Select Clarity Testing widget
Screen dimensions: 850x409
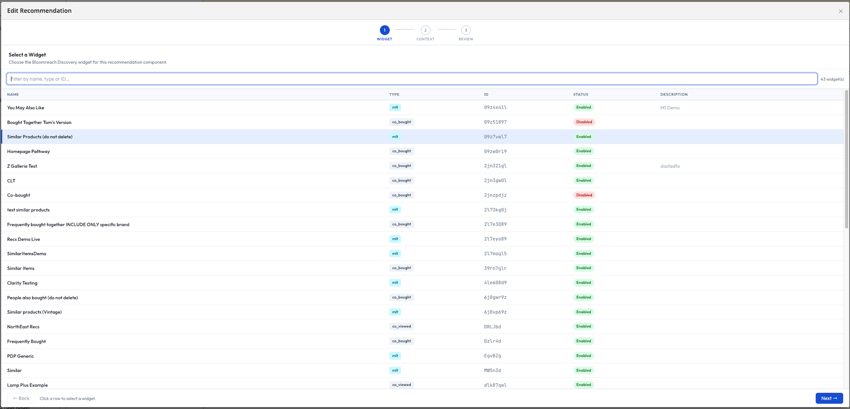pyautogui.click(x=422, y=283)
